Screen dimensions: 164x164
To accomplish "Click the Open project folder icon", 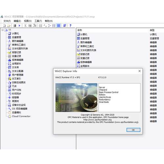I will pos(9,26).
